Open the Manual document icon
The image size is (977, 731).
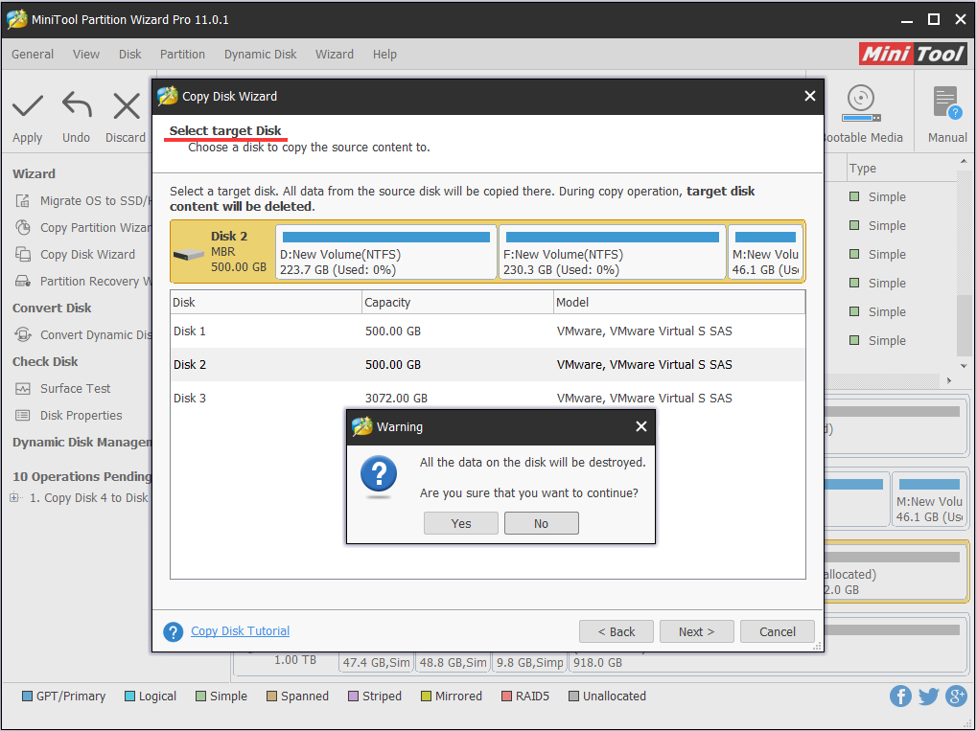point(947,103)
